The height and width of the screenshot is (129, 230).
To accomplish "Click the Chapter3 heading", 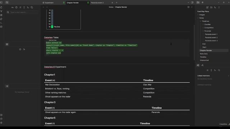I will pyautogui.click(x=50, y=102).
